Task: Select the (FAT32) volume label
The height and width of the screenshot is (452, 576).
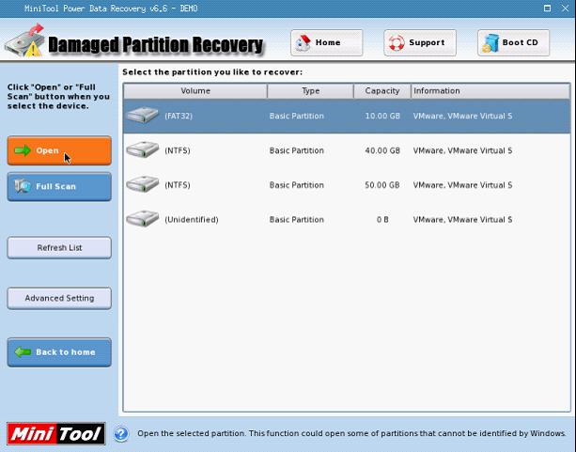Action: [x=179, y=117]
